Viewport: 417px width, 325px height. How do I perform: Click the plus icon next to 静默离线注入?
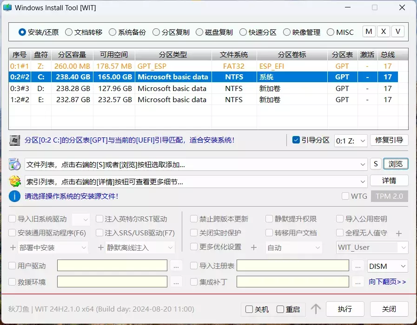coord(100,248)
